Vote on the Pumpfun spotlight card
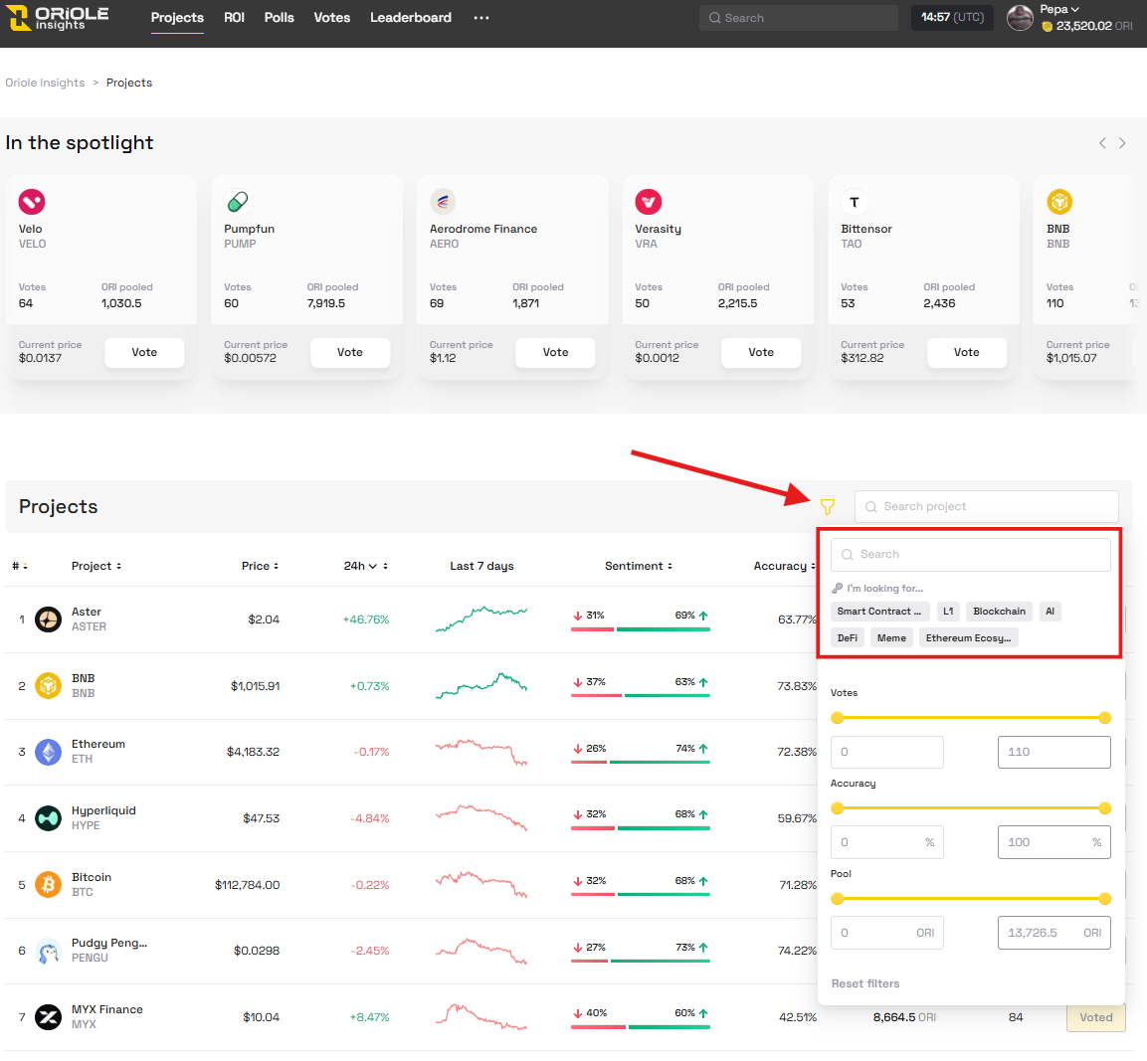Image resolution: width=1147 pixels, height=1061 pixels. point(349,352)
